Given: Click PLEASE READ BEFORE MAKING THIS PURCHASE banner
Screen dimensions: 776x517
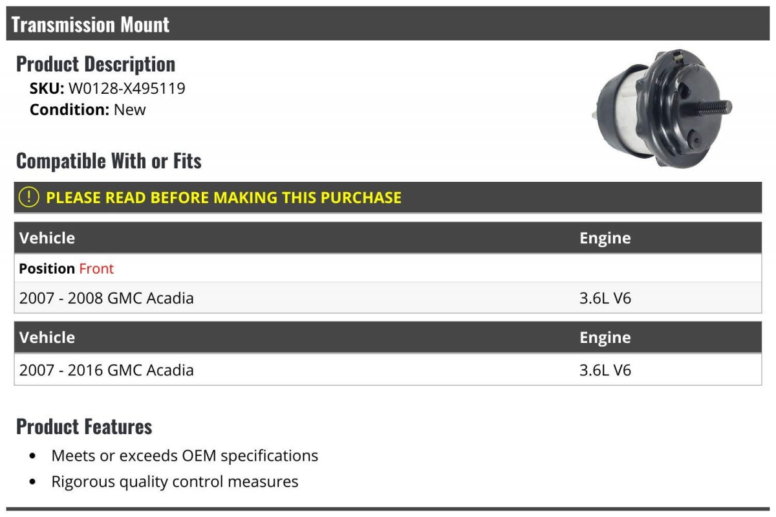Looking at the screenshot, I should pos(388,197).
